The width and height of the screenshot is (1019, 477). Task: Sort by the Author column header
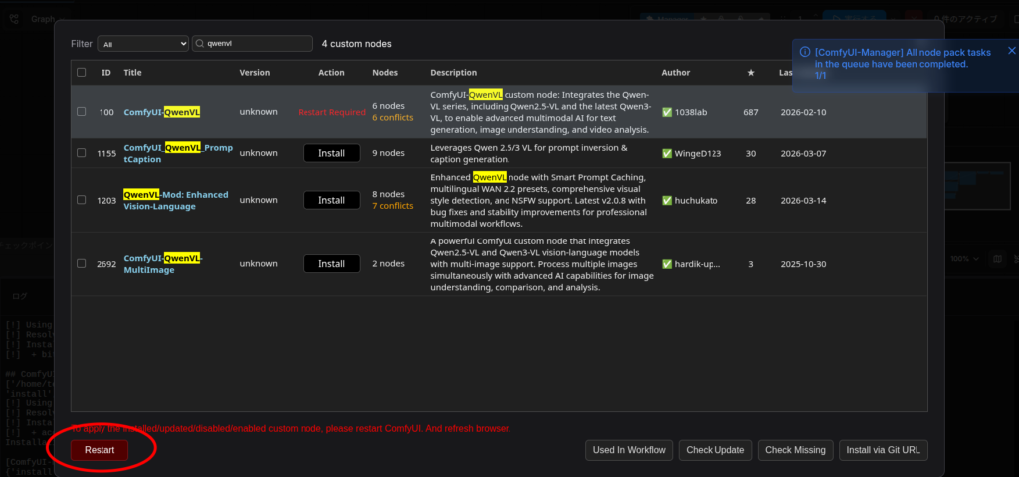point(675,73)
